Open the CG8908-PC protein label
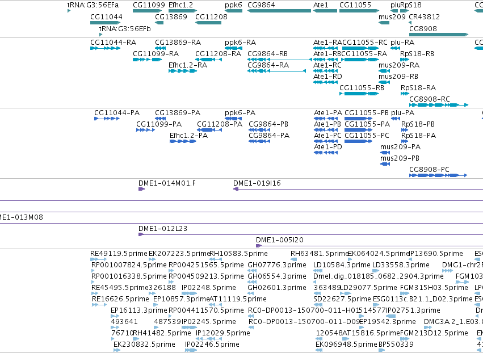 pyautogui.click(x=429, y=170)
